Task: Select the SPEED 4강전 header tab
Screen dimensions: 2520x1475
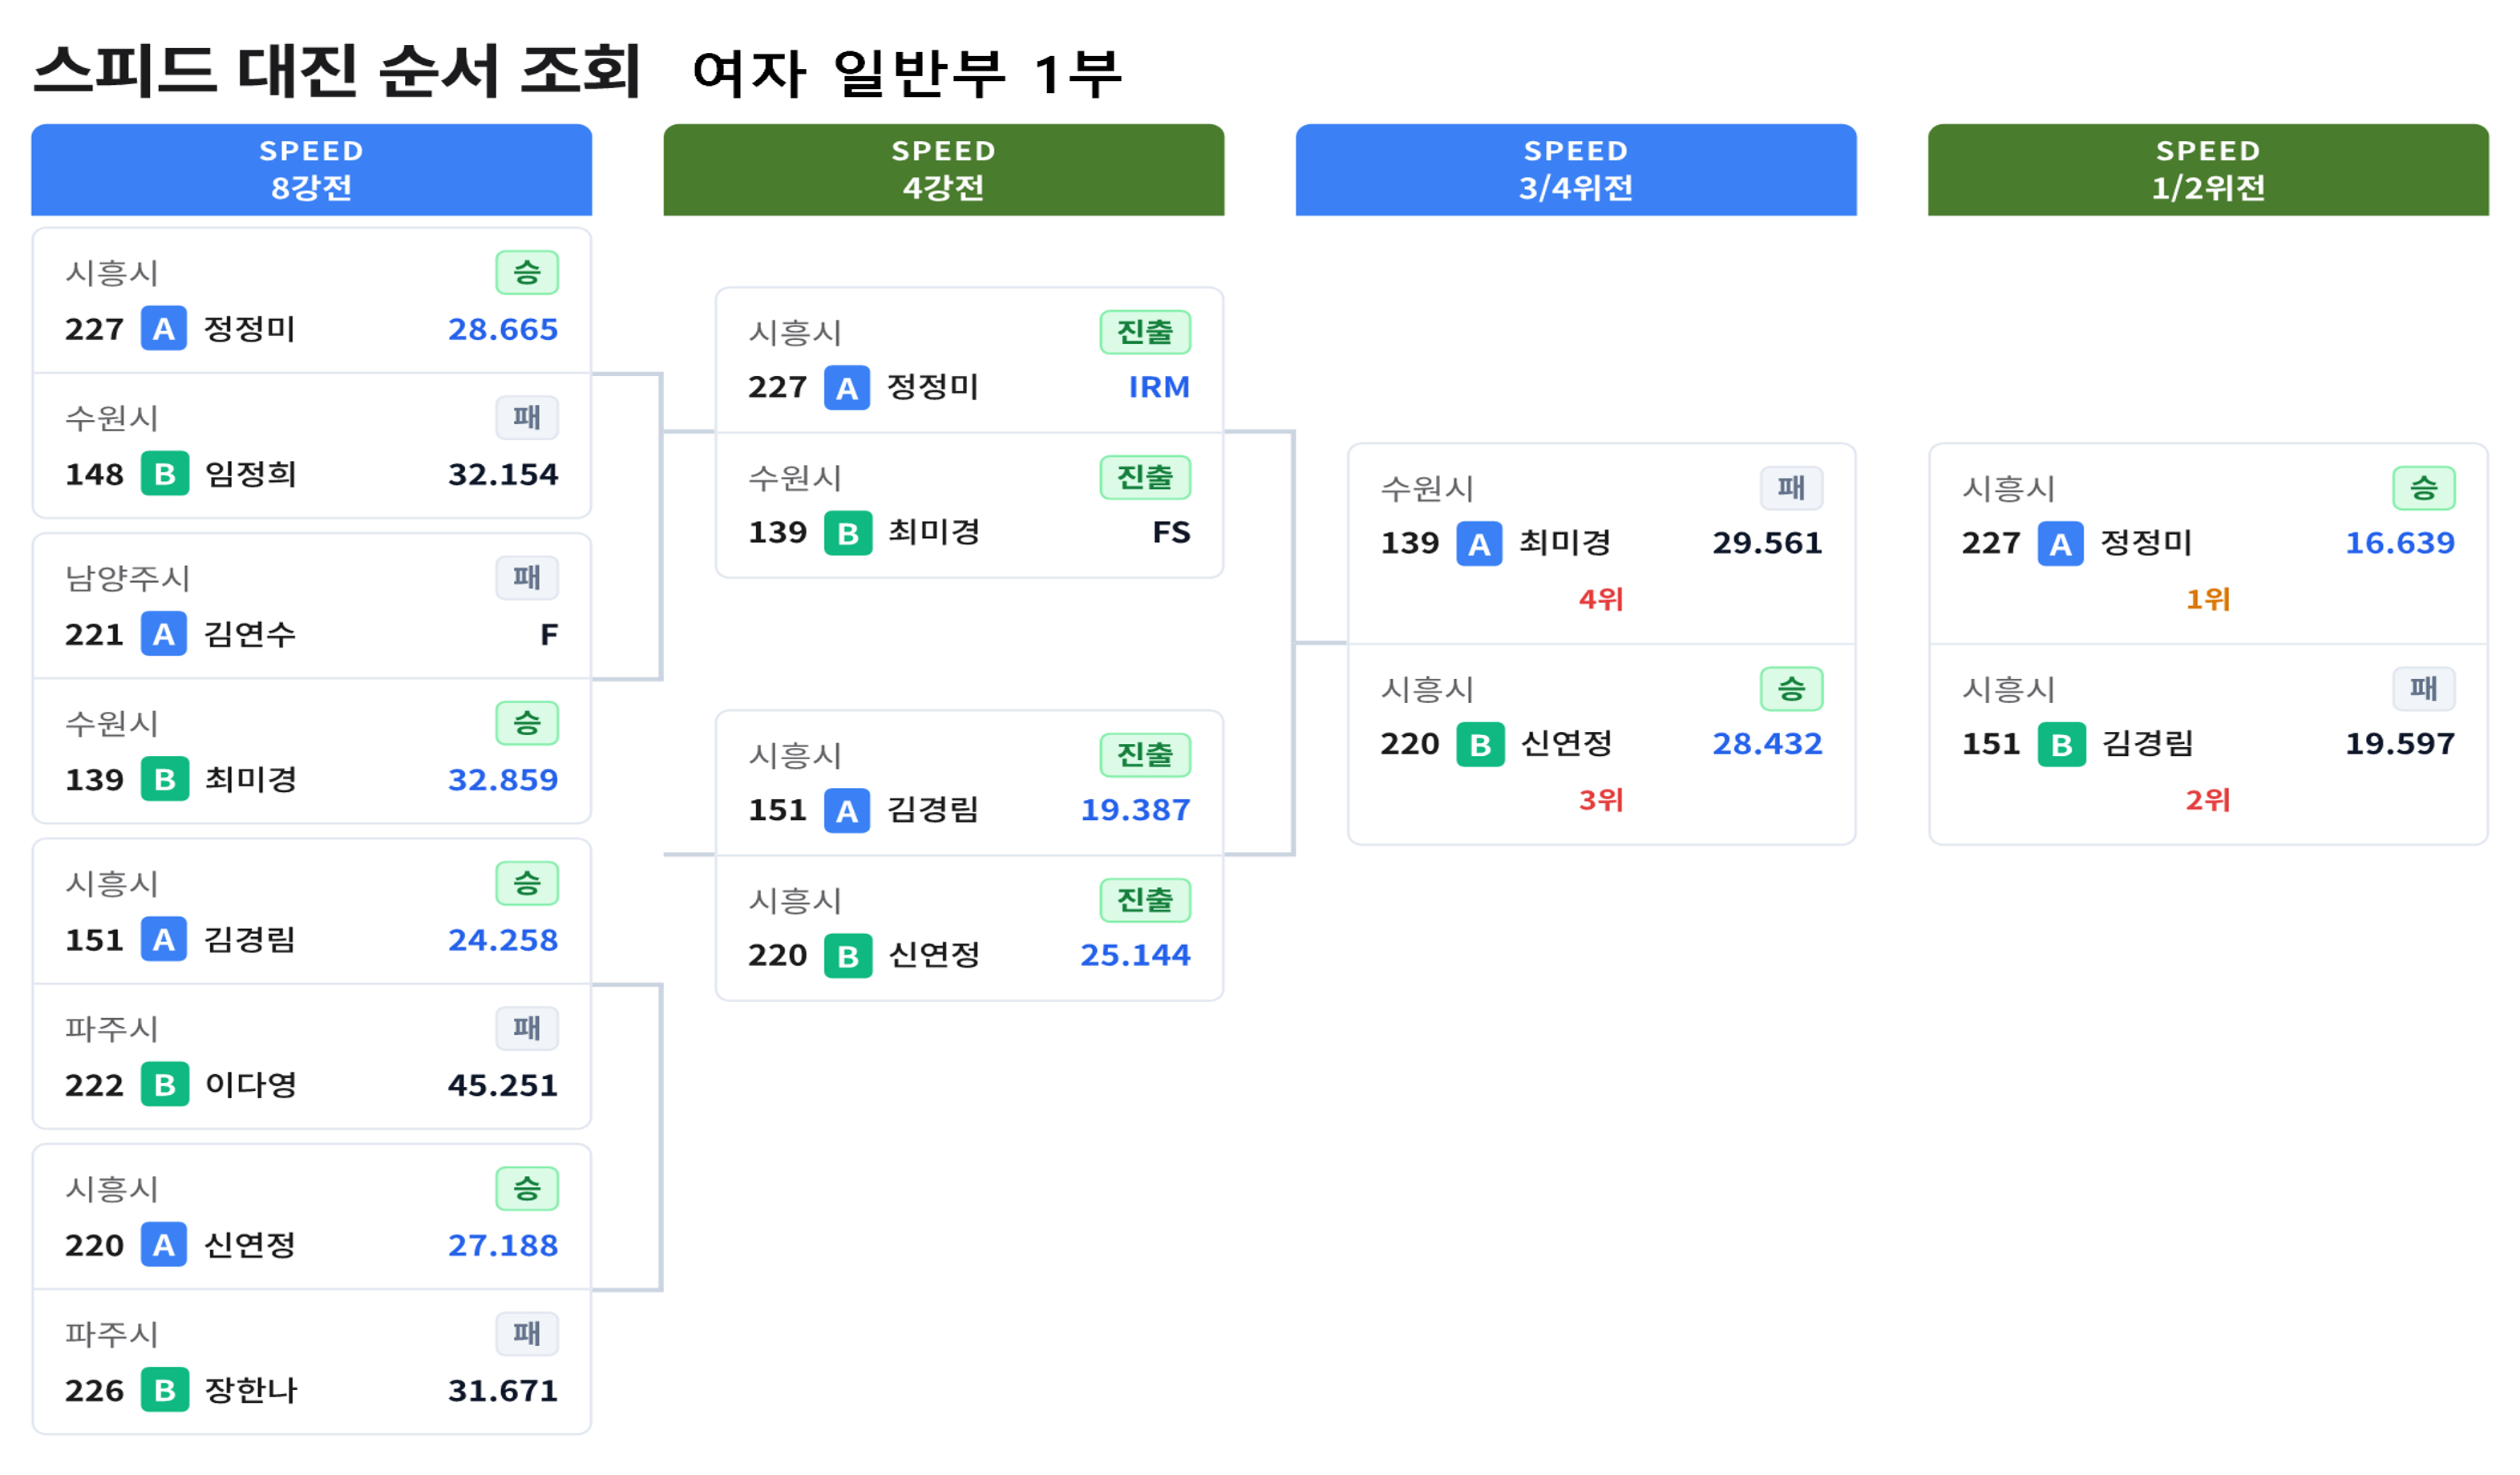Action: coord(943,169)
